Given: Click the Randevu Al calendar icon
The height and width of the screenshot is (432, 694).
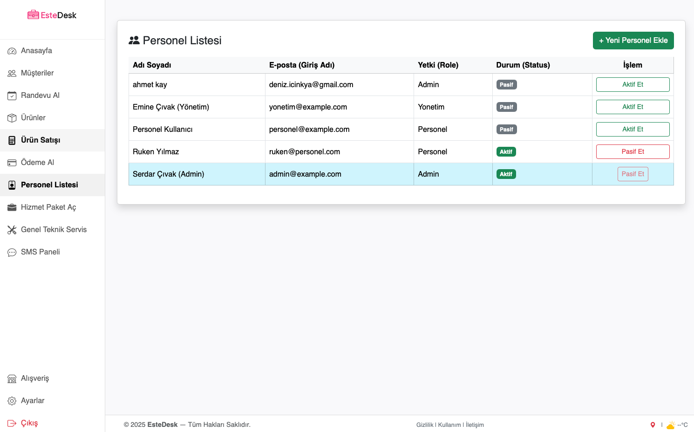Looking at the screenshot, I should pos(12,96).
